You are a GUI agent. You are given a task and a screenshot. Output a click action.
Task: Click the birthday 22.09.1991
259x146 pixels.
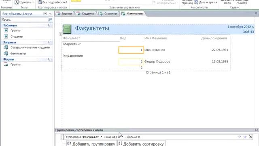click(220, 50)
